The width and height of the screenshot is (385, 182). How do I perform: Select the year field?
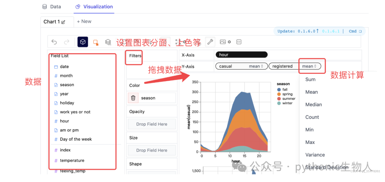tap(64, 94)
